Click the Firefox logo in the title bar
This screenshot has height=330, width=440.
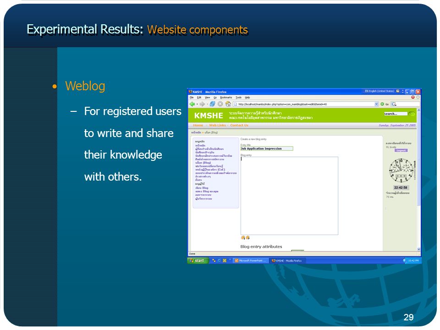[x=190, y=92]
